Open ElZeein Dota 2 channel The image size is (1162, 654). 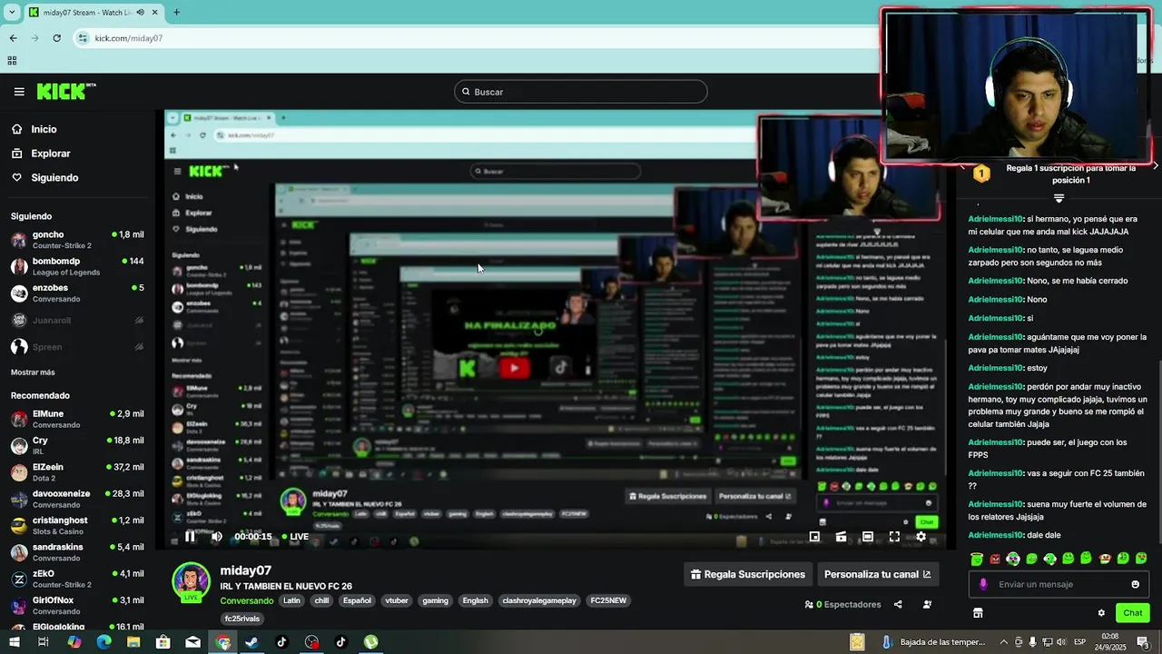point(77,472)
